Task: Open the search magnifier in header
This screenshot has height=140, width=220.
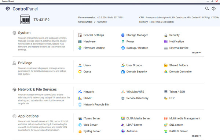Action: click(x=207, y=8)
